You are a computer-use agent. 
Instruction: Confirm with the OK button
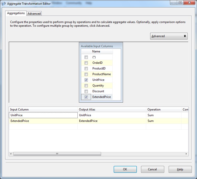[125, 169]
